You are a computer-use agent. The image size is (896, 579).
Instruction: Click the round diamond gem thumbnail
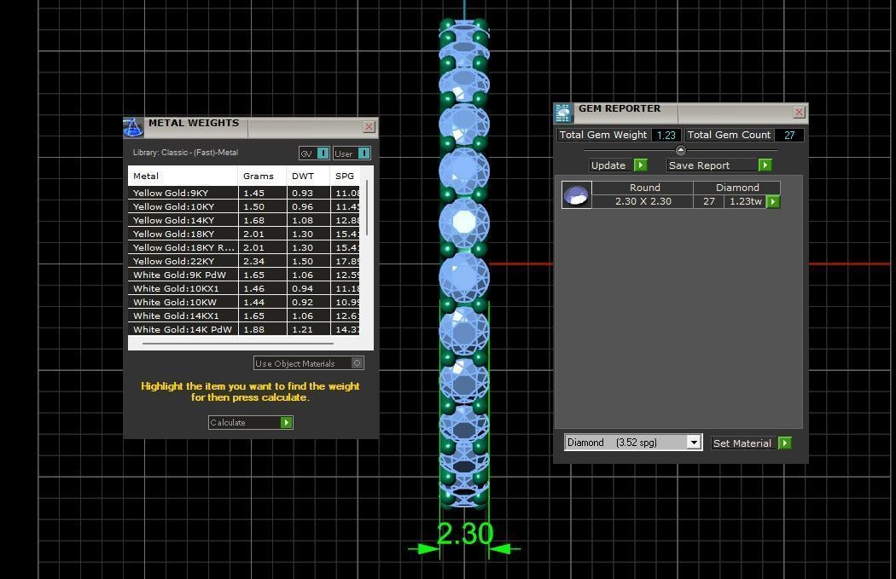coord(576,194)
